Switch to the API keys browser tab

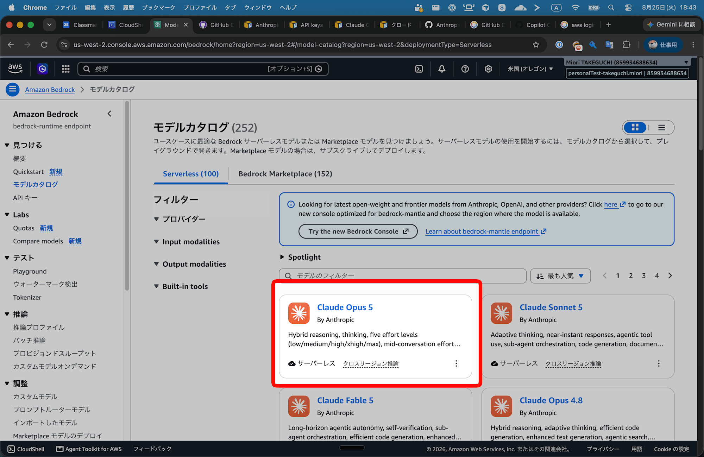(307, 25)
